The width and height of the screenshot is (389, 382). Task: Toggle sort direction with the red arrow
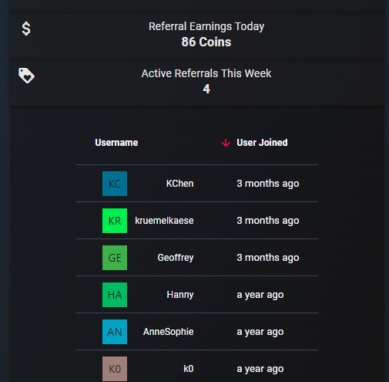point(226,143)
